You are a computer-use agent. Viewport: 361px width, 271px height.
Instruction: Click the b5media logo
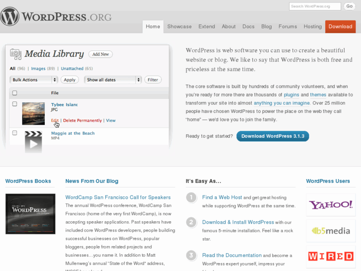[331, 231]
